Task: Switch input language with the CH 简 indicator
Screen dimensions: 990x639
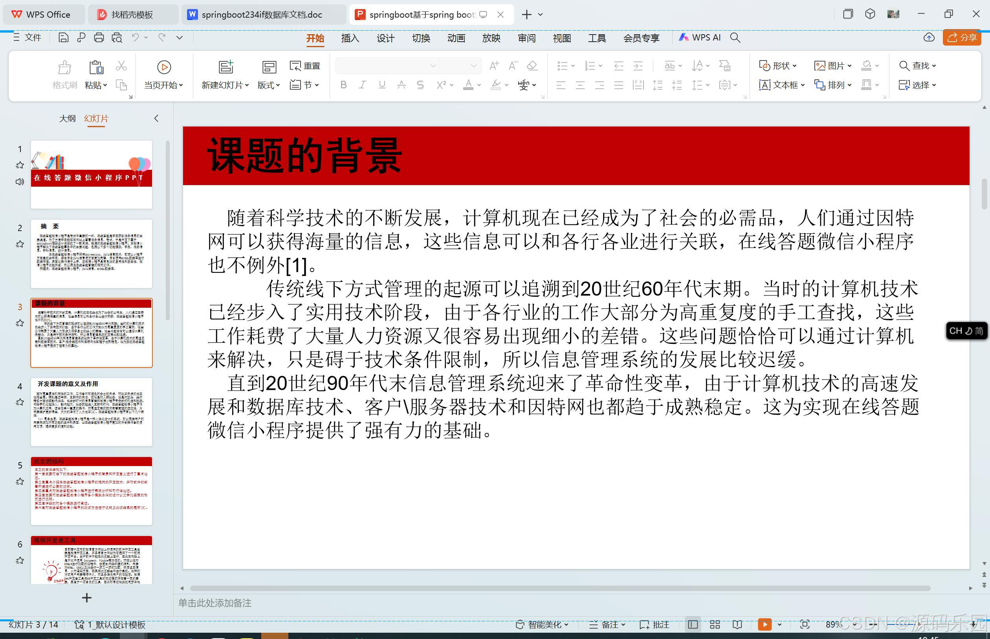Action: tap(966, 331)
